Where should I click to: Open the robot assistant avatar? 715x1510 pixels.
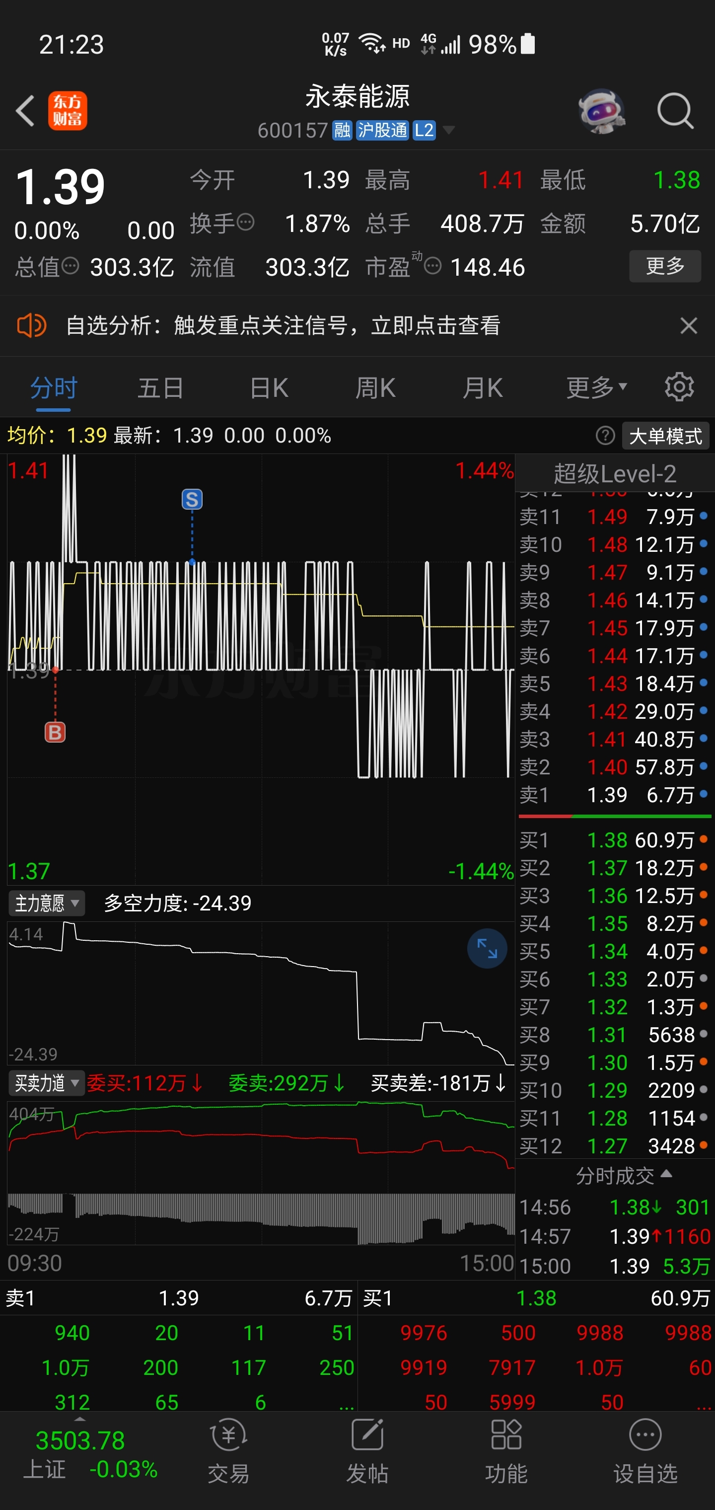(x=601, y=110)
